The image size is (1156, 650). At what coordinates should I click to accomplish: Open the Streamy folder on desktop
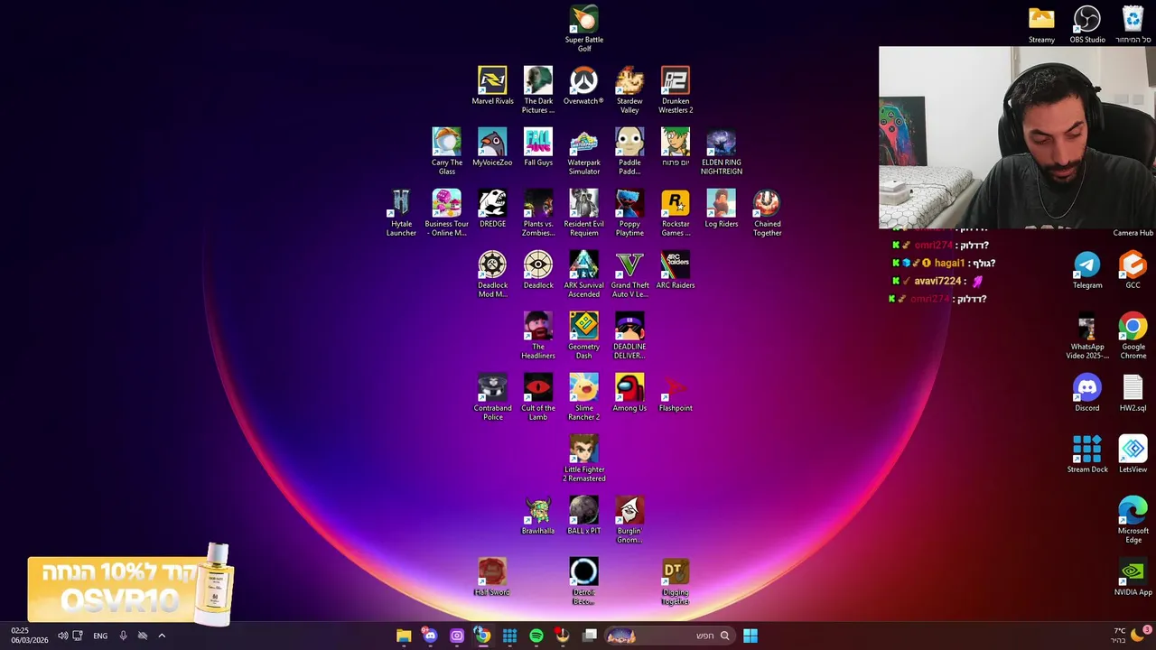point(1041,24)
